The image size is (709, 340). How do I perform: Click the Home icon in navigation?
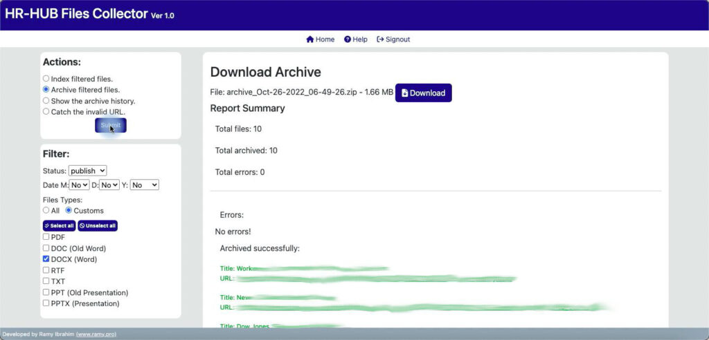click(310, 39)
